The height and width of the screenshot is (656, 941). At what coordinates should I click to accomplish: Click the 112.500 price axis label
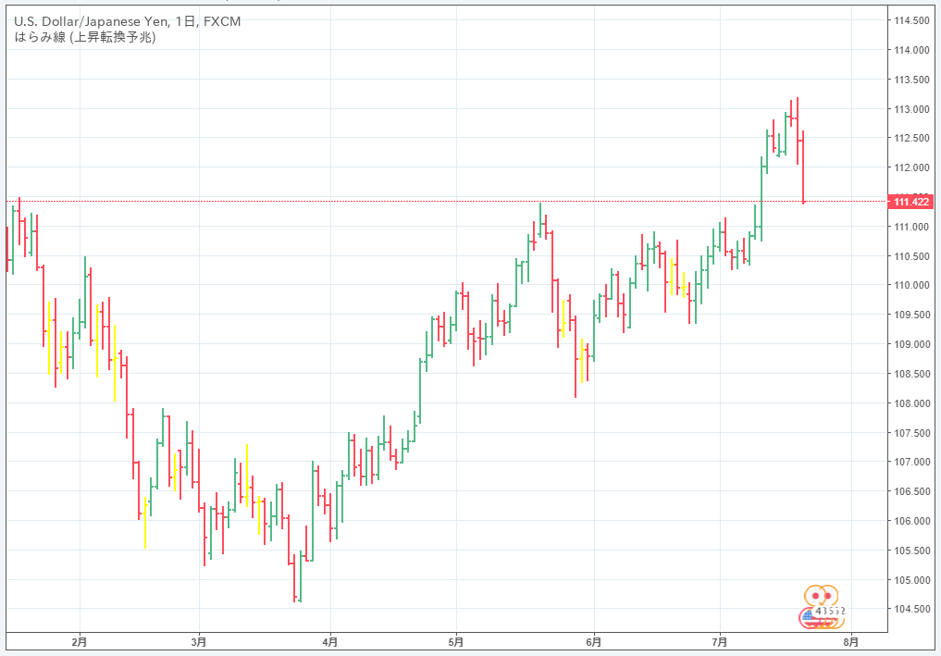911,138
